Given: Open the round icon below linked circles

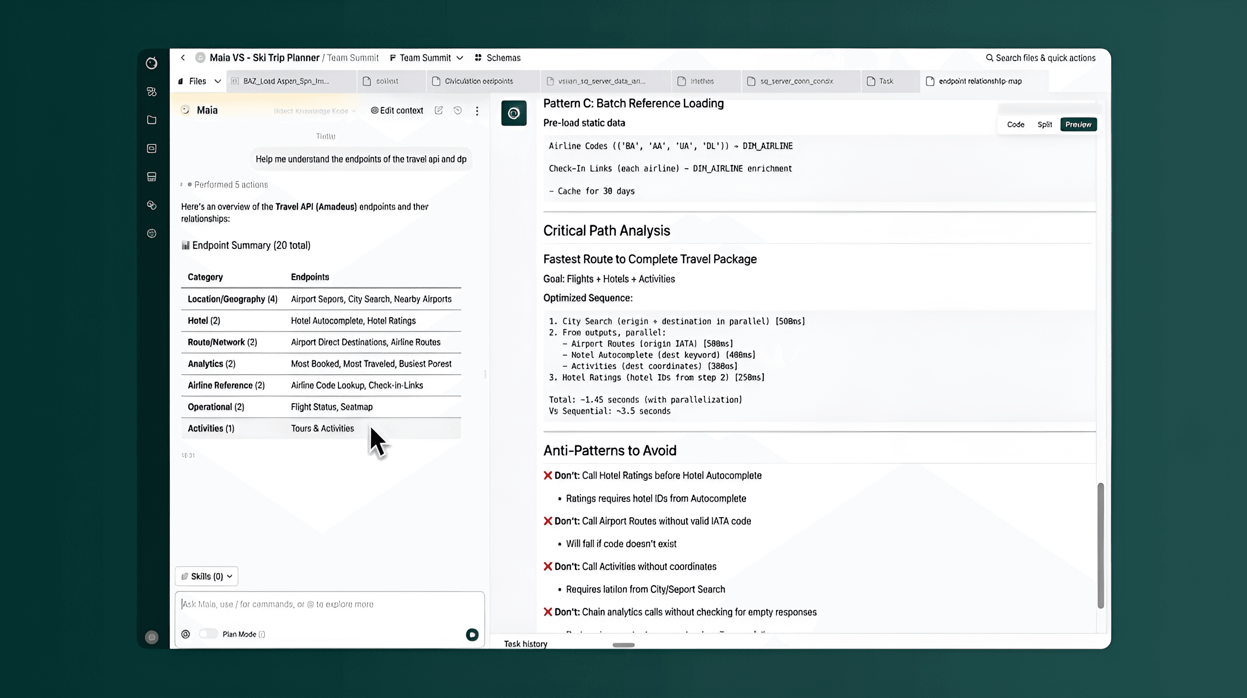Looking at the screenshot, I should tap(151, 233).
